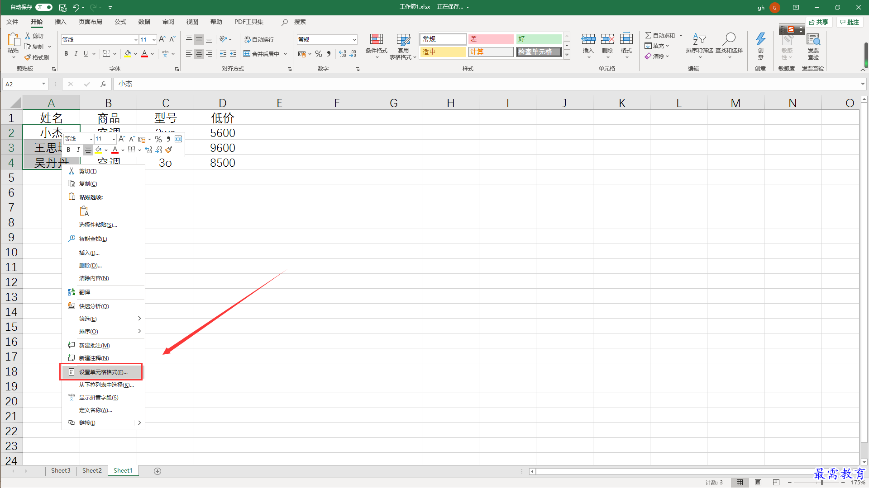Expand the cell styles gallery

click(x=567, y=55)
